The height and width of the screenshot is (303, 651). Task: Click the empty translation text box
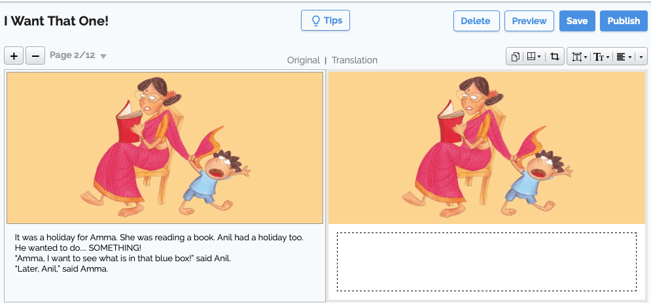487,262
